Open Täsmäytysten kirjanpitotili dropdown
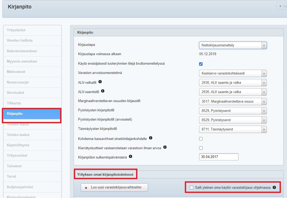 232,129
